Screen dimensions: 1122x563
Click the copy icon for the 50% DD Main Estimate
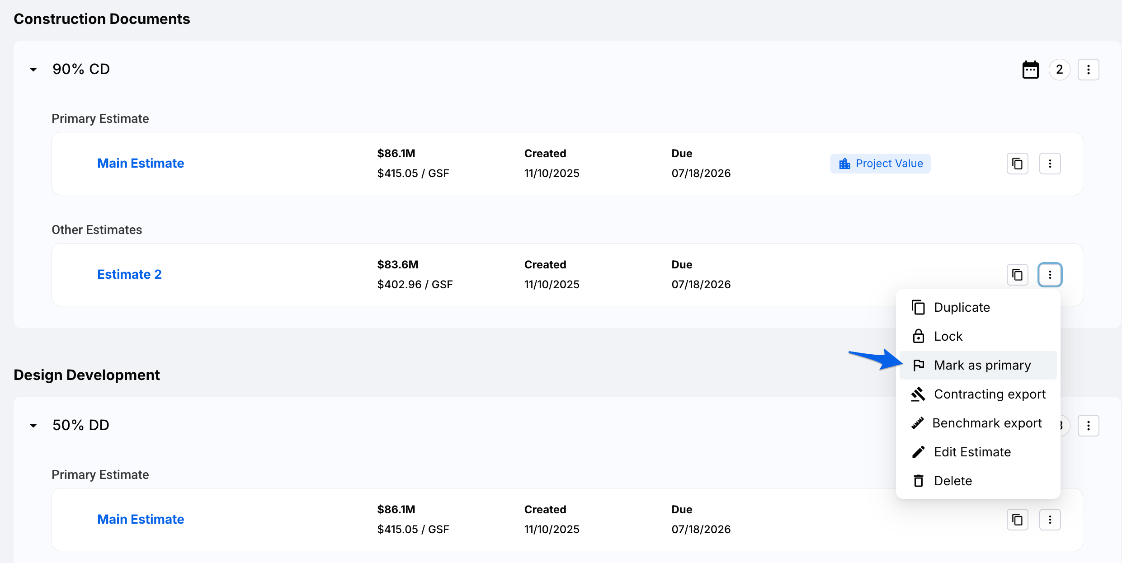click(1017, 520)
